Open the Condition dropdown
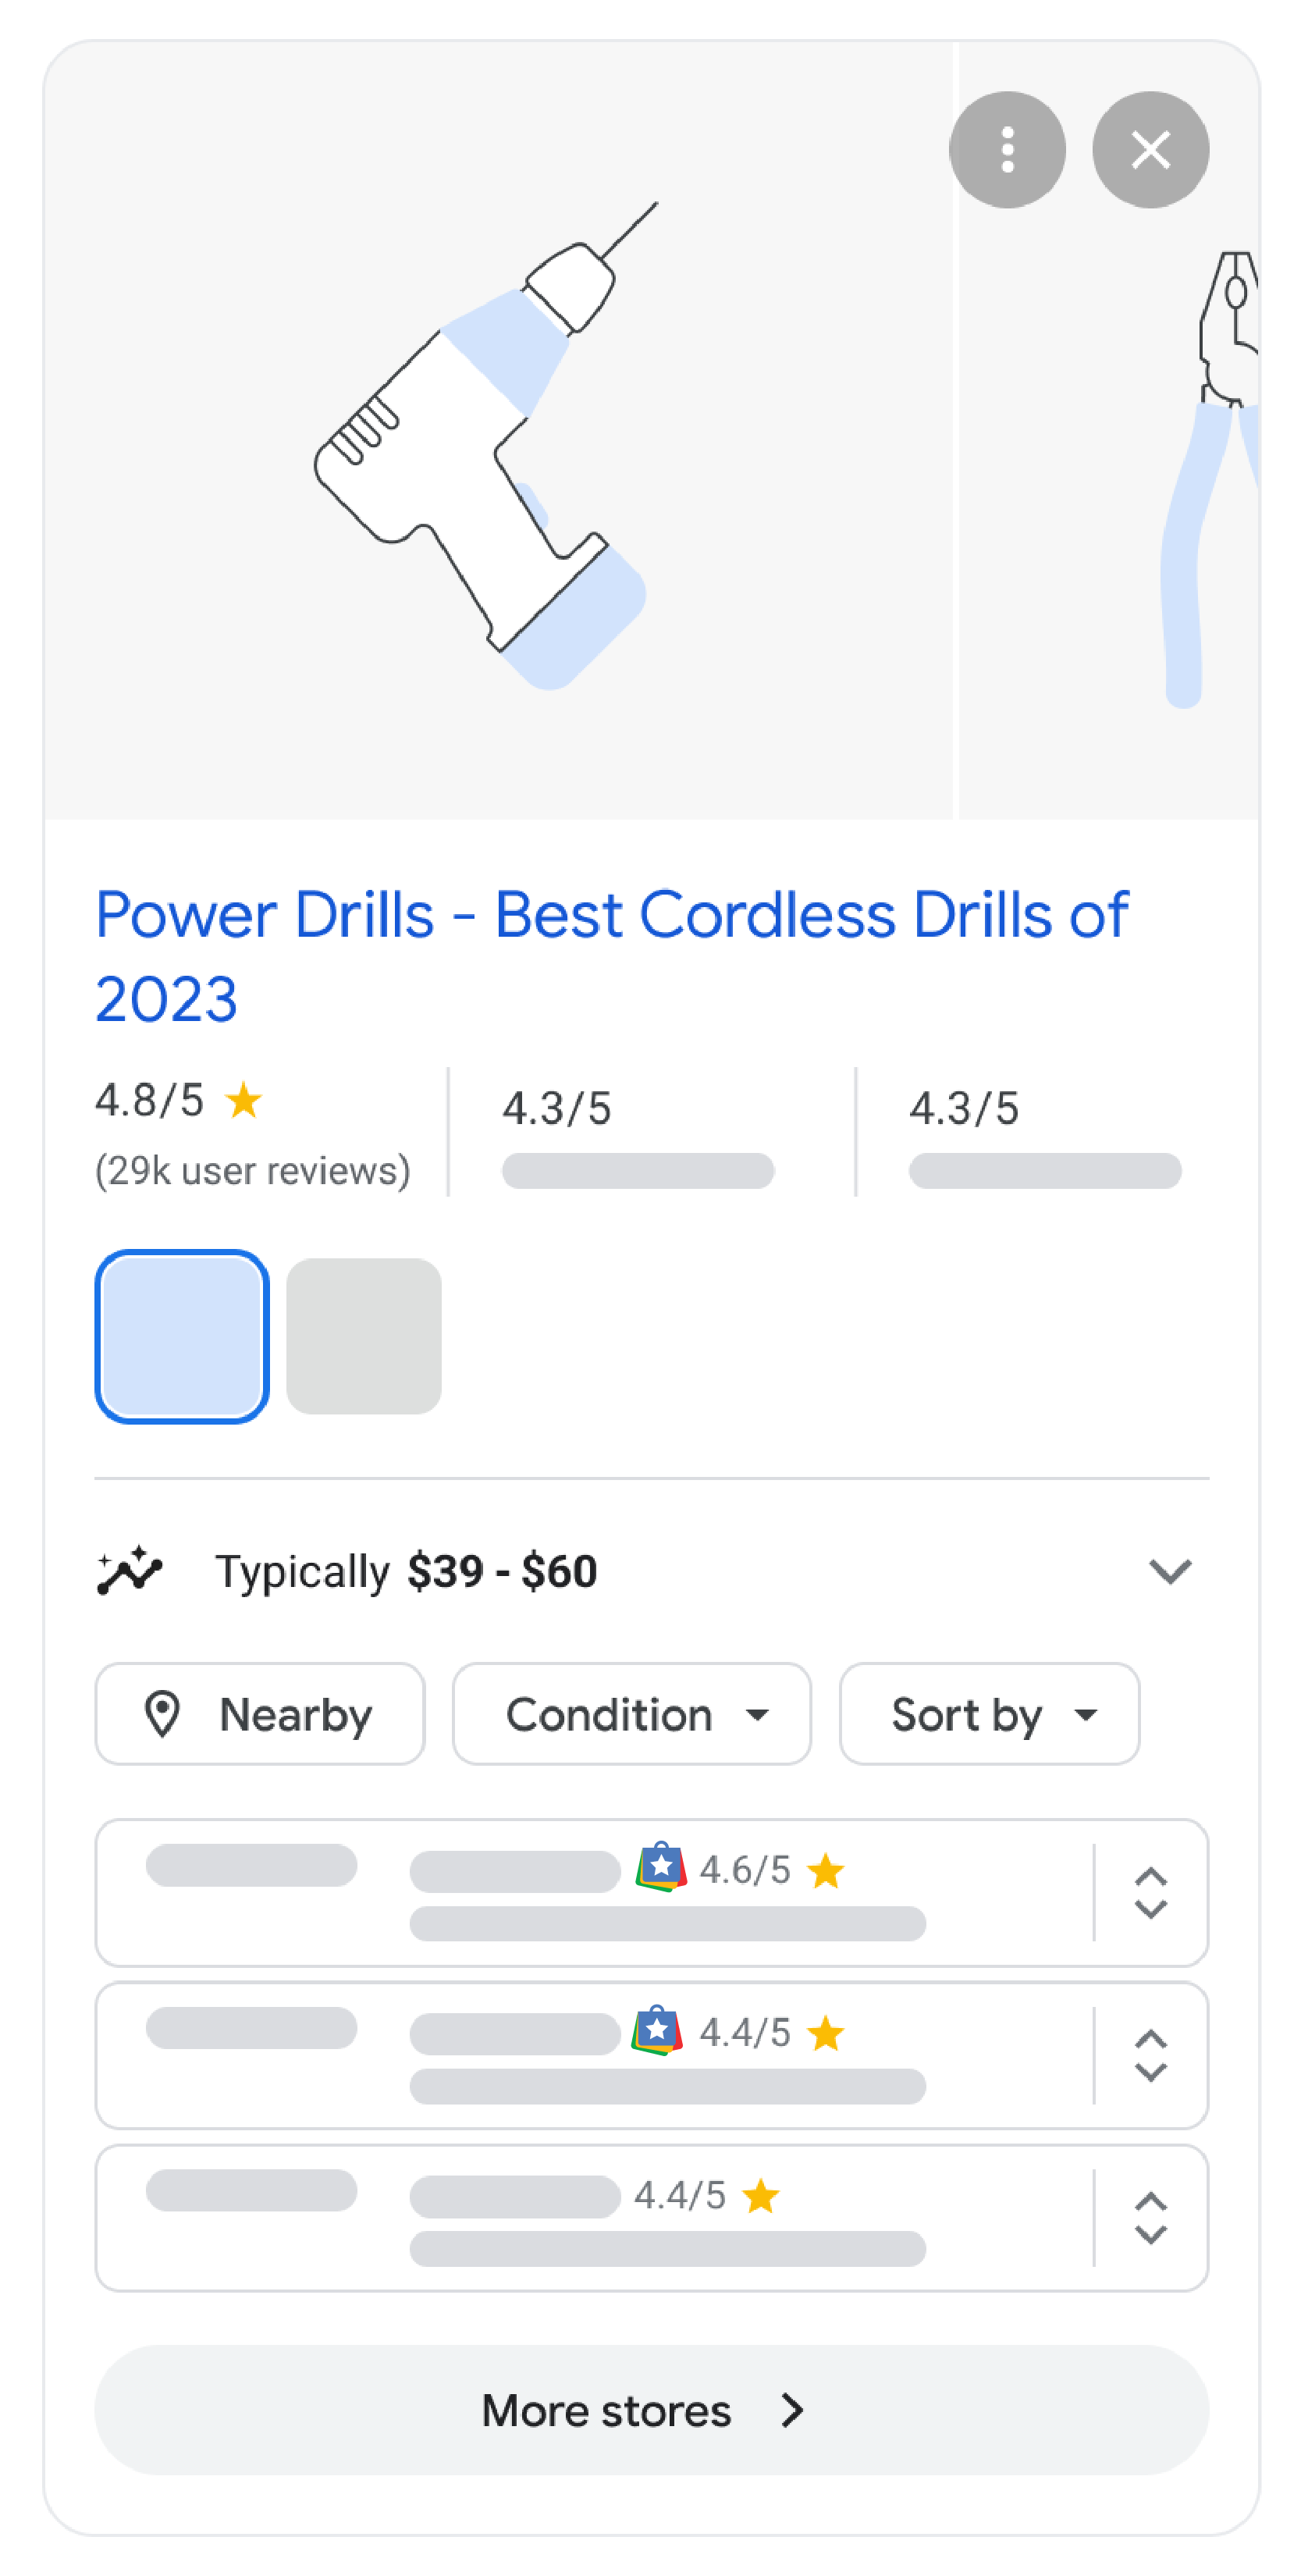This screenshot has height=2576, width=1301. (x=631, y=1714)
